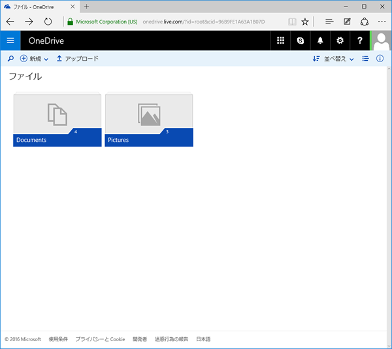Make a web note in Edge

[x=347, y=22]
